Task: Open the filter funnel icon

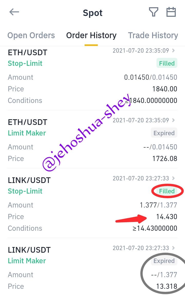Action: tap(154, 12)
